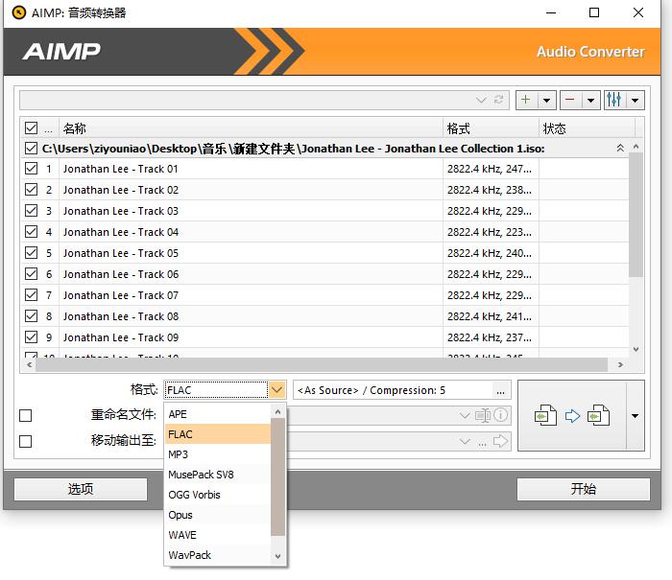Screen dimensions: 672x580
Task: Open the conversion mode dropdown arrow
Action: pos(636,416)
